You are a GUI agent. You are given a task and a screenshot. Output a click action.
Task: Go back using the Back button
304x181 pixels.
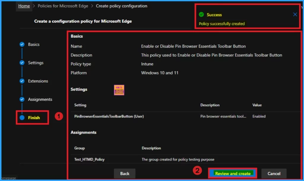tap(125, 174)
